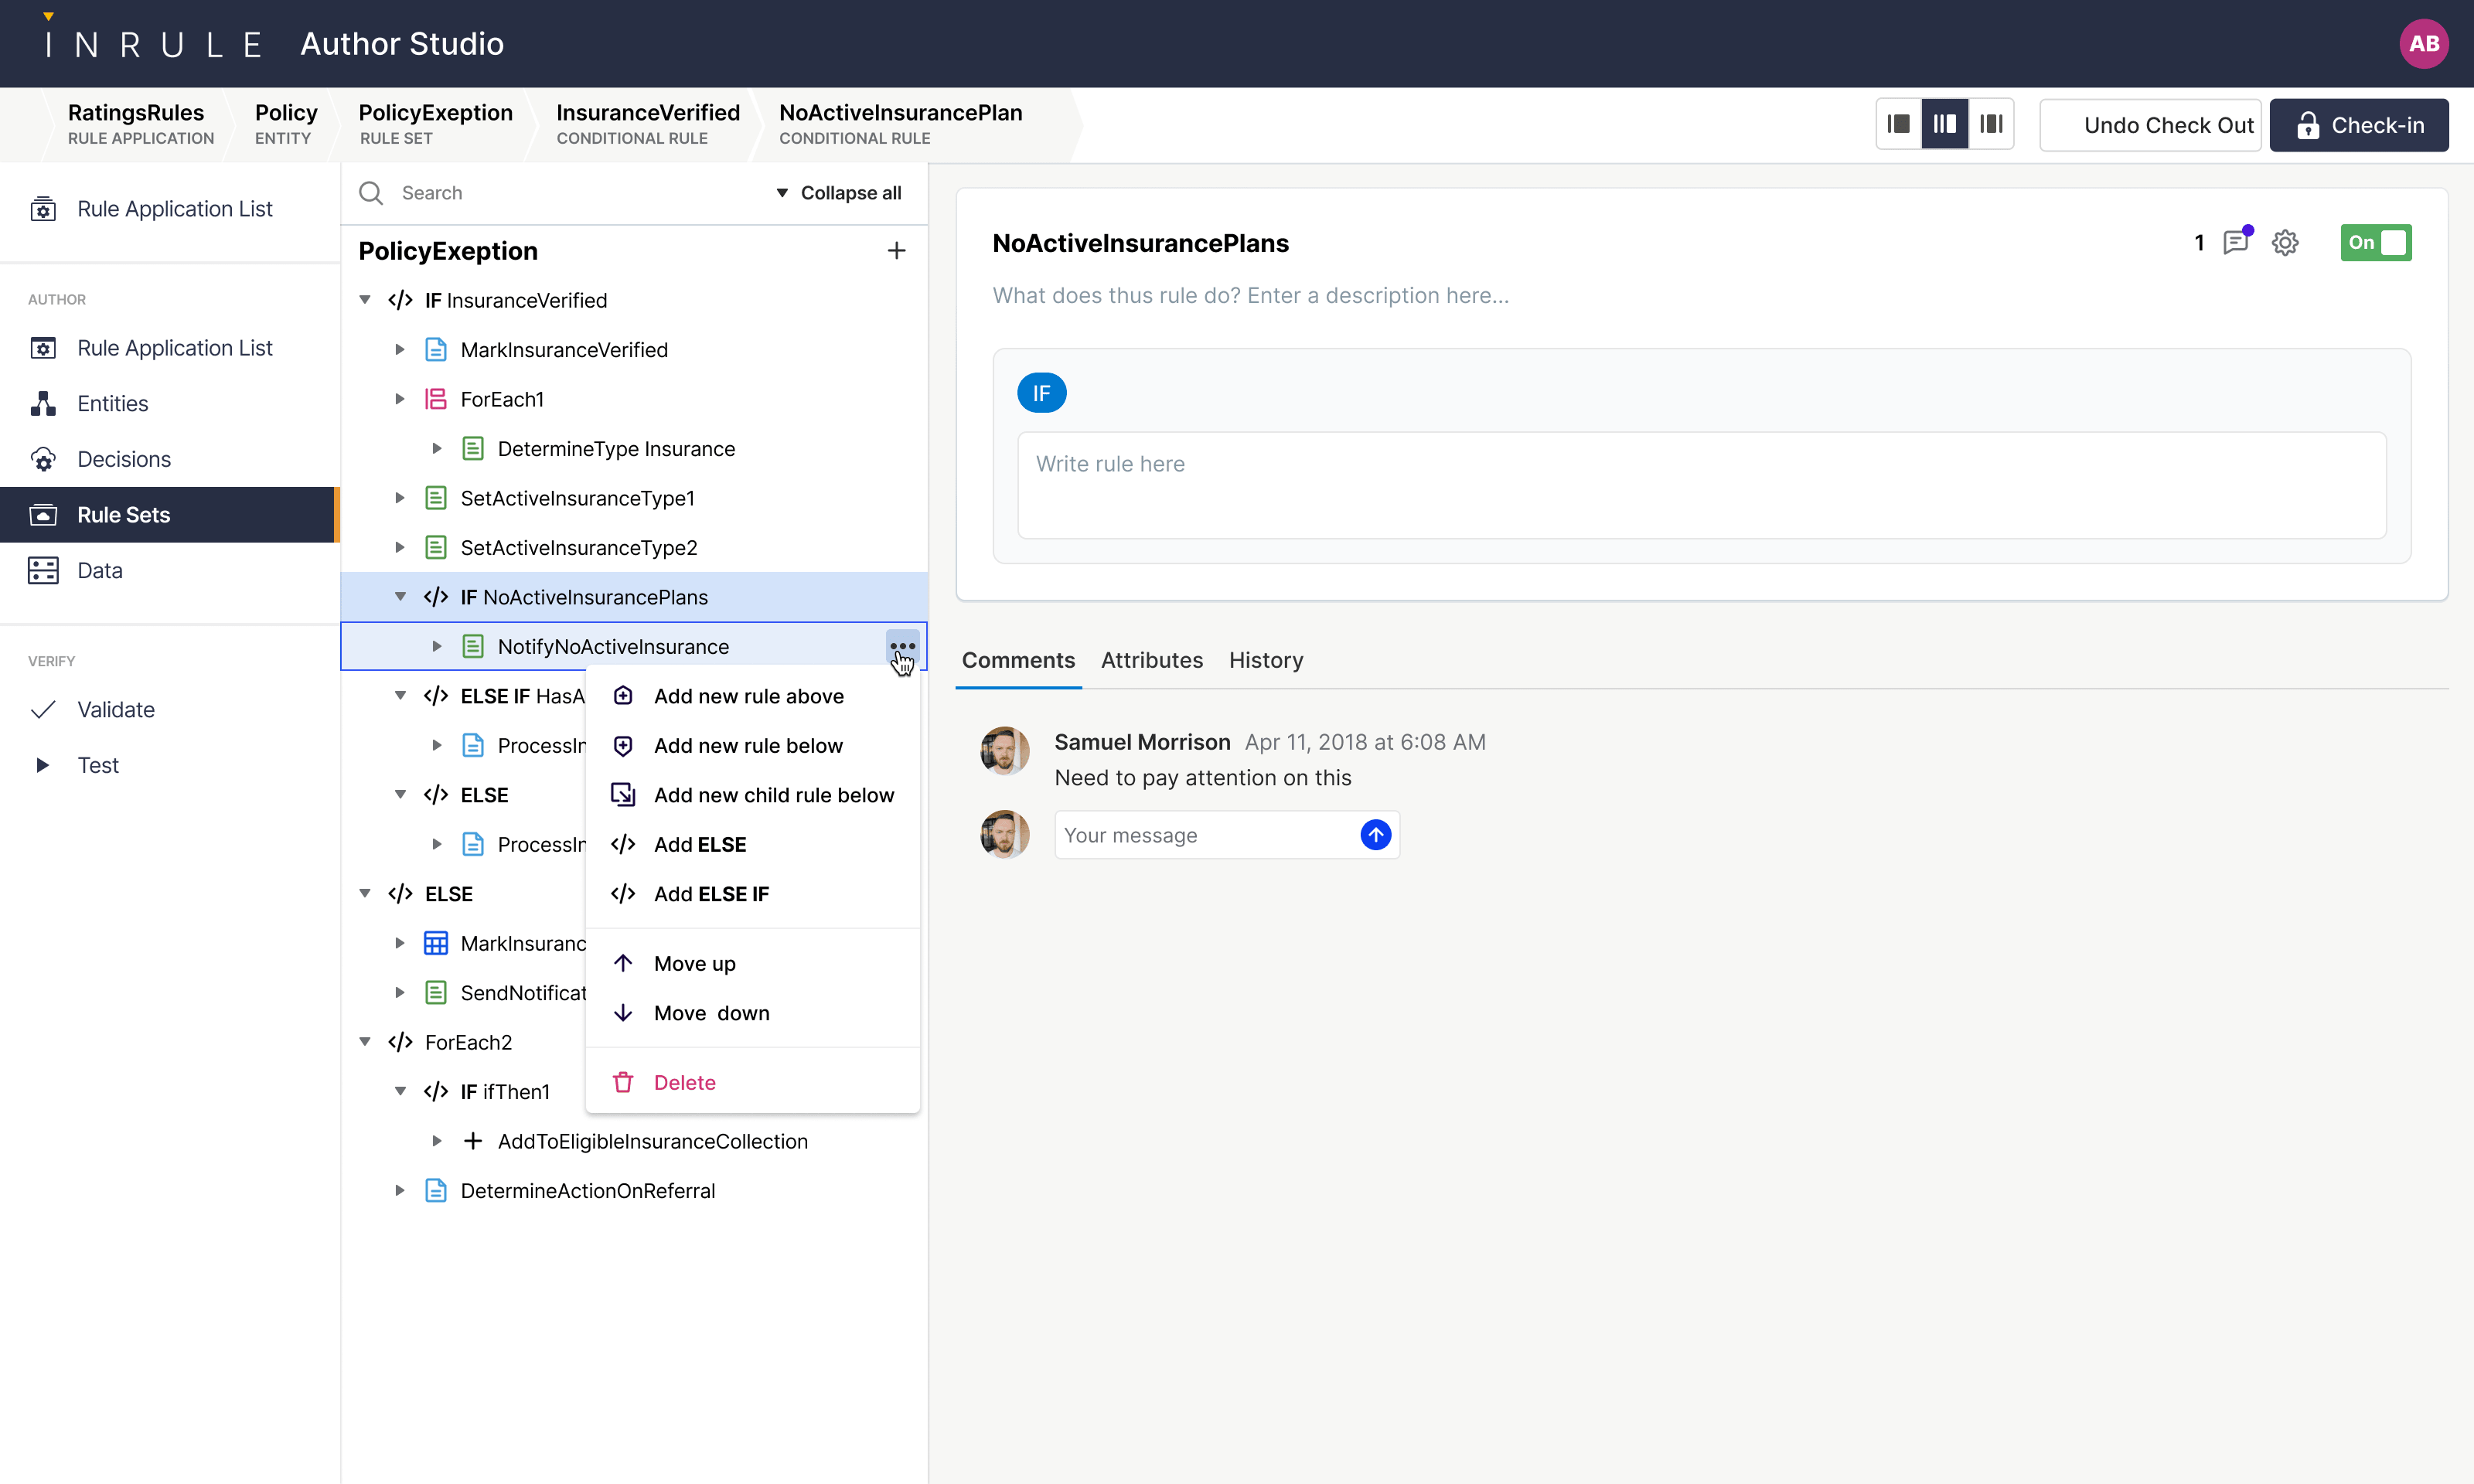The image size is (2474, 1484).
Task: Click the Validate checkmark icon
Action: click(43, 710)
